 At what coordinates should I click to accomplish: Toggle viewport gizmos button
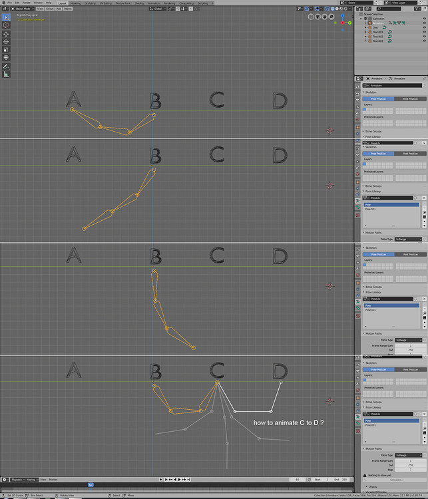(307, 9)
